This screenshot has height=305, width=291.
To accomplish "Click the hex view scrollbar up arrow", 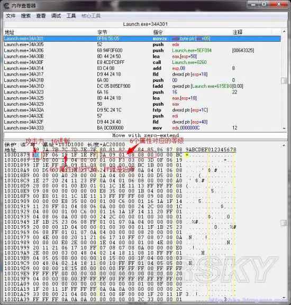I will [284, 145].
